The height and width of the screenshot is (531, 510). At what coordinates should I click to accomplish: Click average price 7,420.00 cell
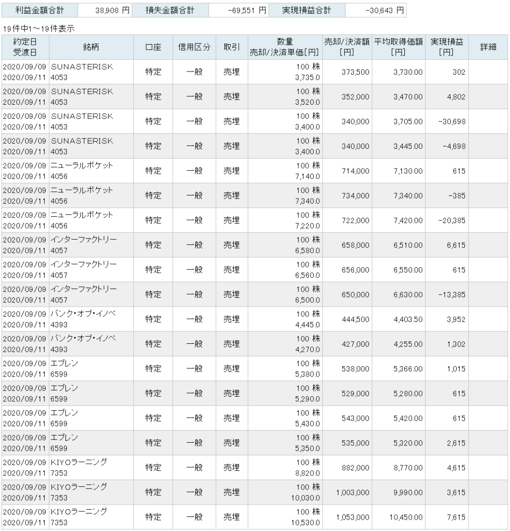click(399, 220)
